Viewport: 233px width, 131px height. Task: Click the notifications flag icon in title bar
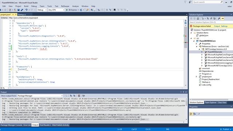point(185,2)
